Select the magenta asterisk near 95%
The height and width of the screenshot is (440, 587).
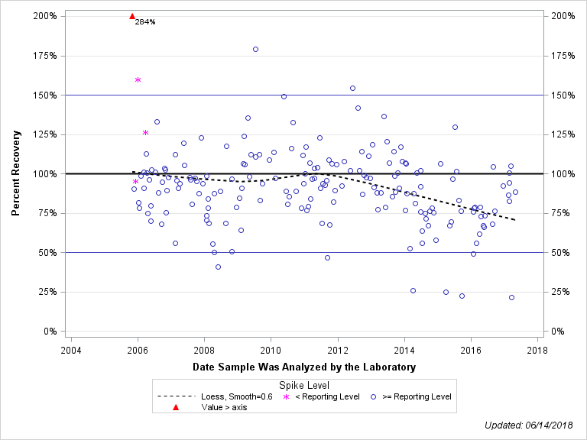tap(135, 182)
